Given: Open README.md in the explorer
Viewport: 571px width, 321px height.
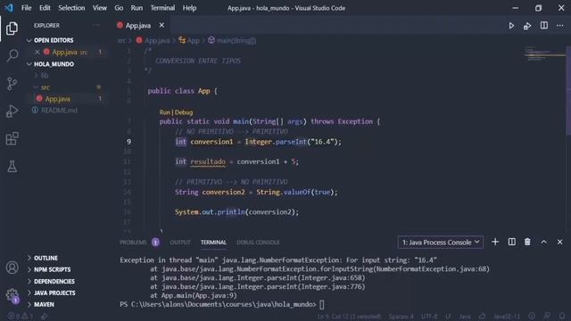Looking at the screenshot, I should click(x=59, y=111).
